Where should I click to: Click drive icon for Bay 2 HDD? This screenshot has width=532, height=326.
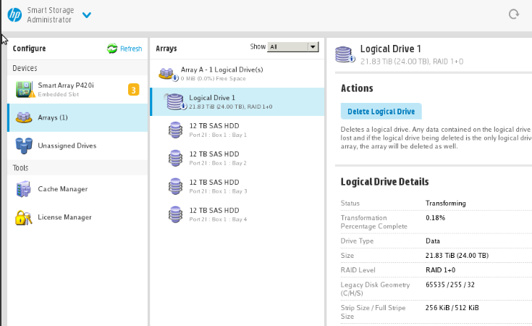pyautogui.click(x=175, y=158)
